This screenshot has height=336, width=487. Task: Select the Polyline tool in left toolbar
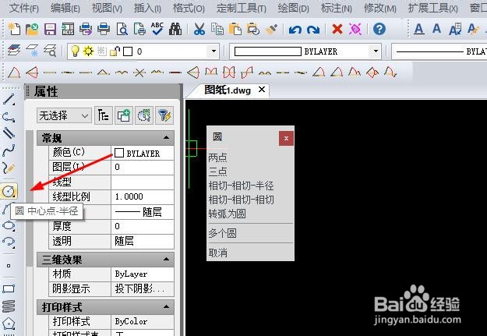pyautogui.click(x=9, y=117)
